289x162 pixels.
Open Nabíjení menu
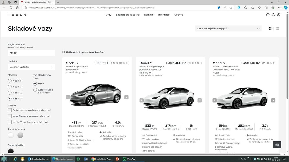(x=149, y=15)
